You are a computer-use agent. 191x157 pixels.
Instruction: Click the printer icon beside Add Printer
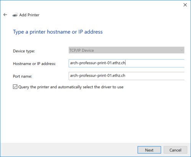(x=15, y=15)
